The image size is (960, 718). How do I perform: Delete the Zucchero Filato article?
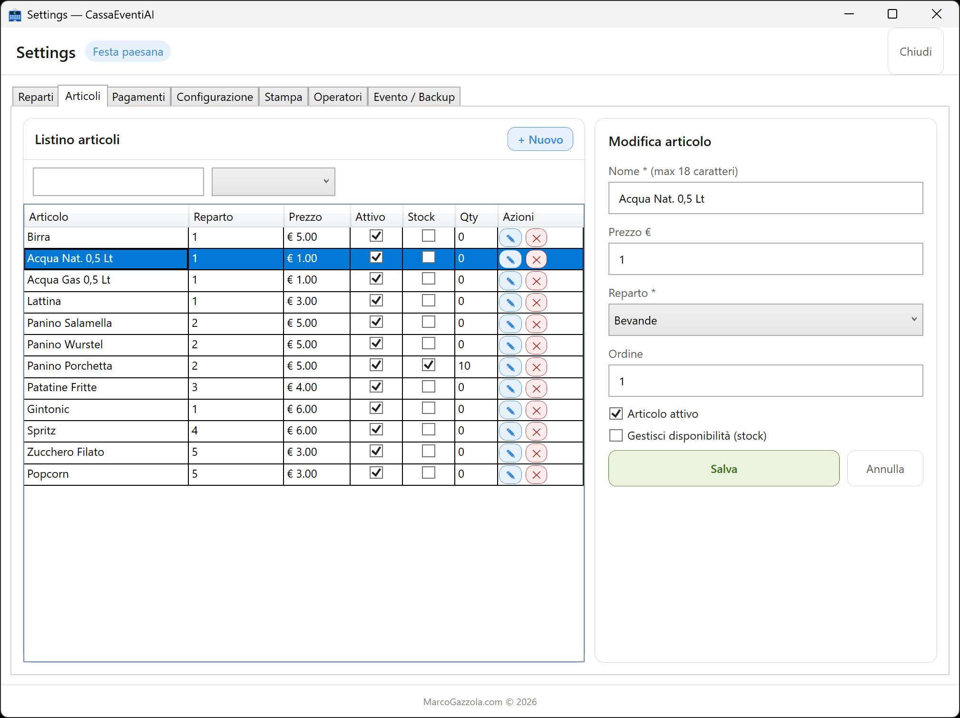point(536,453)
